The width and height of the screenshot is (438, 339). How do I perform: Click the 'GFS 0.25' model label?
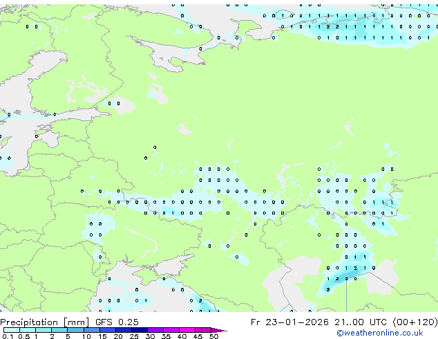117,322
